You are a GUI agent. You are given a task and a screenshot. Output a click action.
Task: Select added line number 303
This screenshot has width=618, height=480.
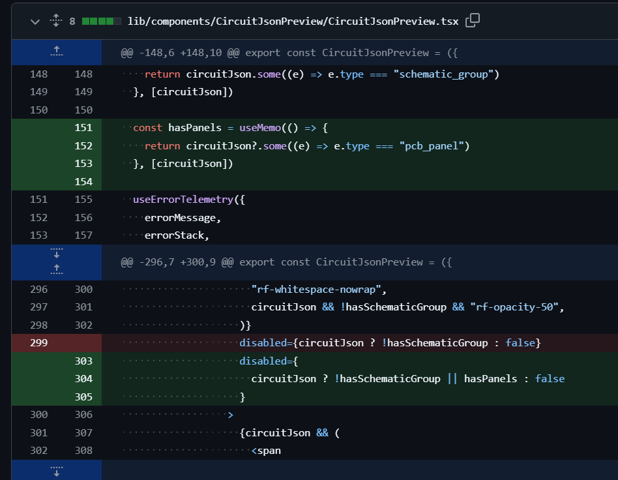coord(83,361)
